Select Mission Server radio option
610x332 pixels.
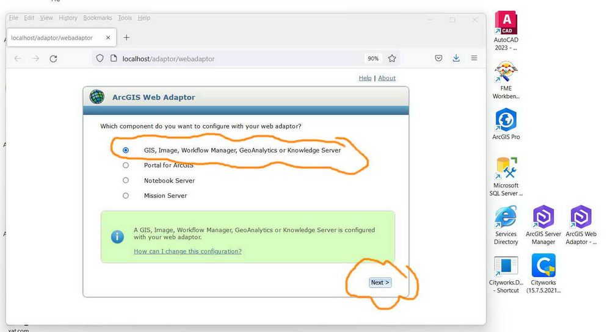pos(126,195)
